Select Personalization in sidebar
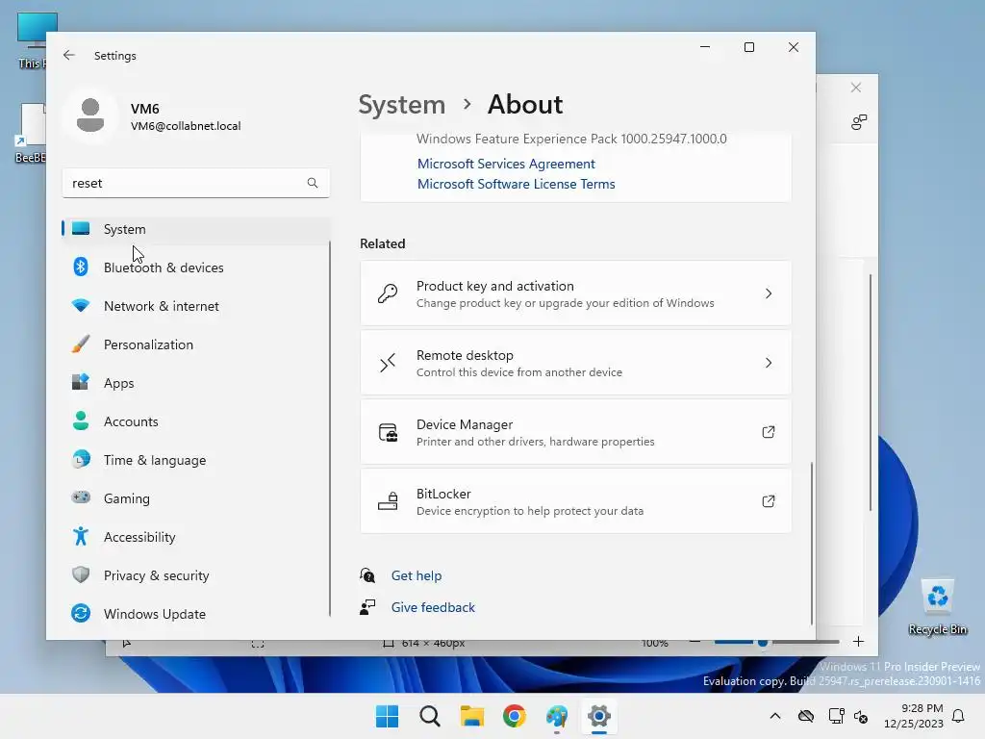This screenshot has width=985, height=739. [x=196, y=344]
